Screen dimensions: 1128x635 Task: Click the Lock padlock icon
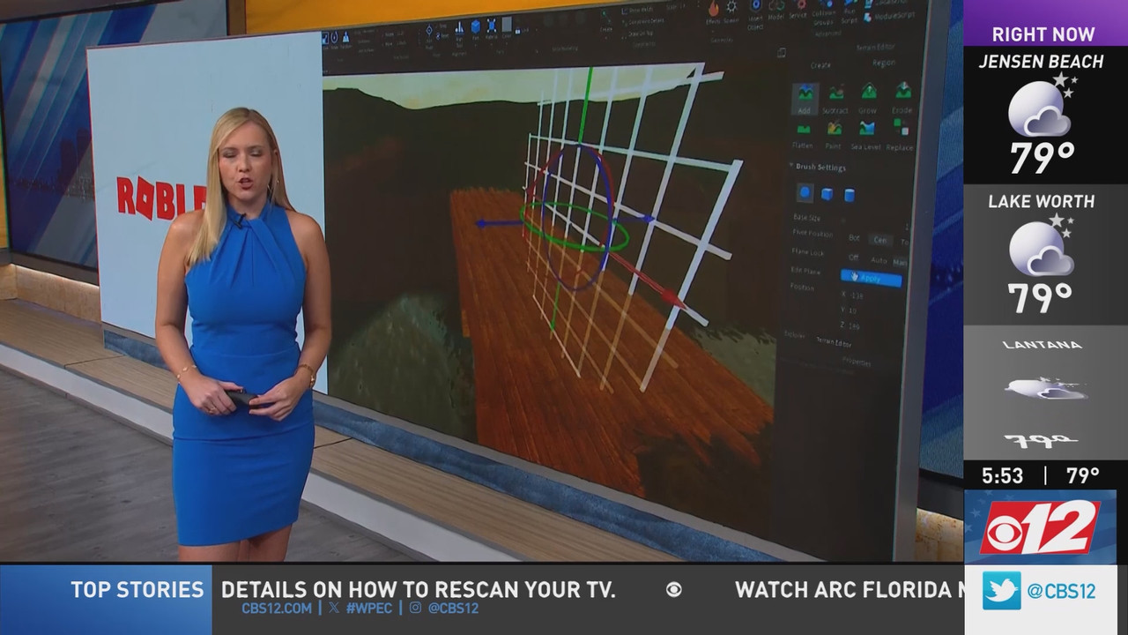[x=517, y=30]
